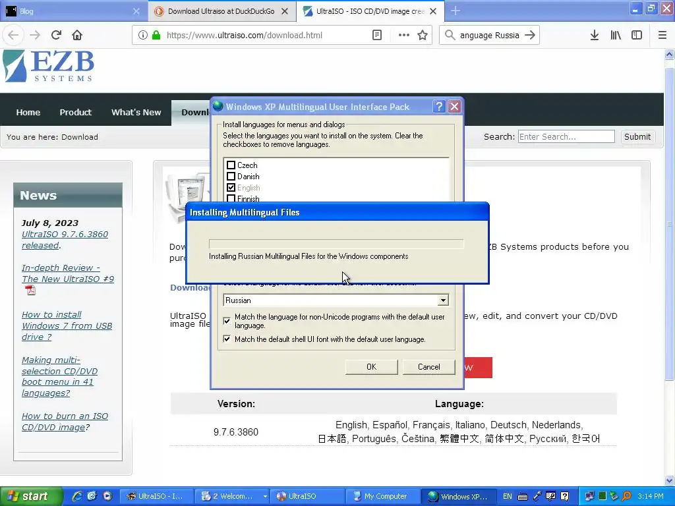This screenshot has height=506, width=675.
Task: Click version number 9.7.6.3860 cell
Action: point(236,432)
